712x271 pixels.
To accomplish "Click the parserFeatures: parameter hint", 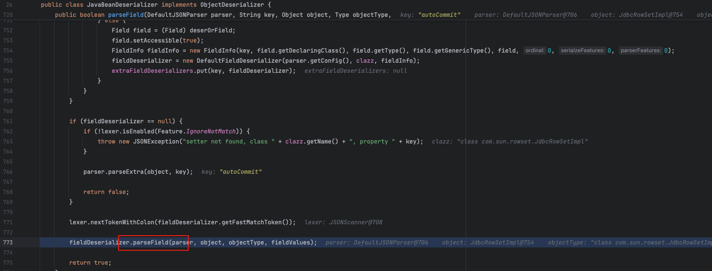I will tap(641, 50).
